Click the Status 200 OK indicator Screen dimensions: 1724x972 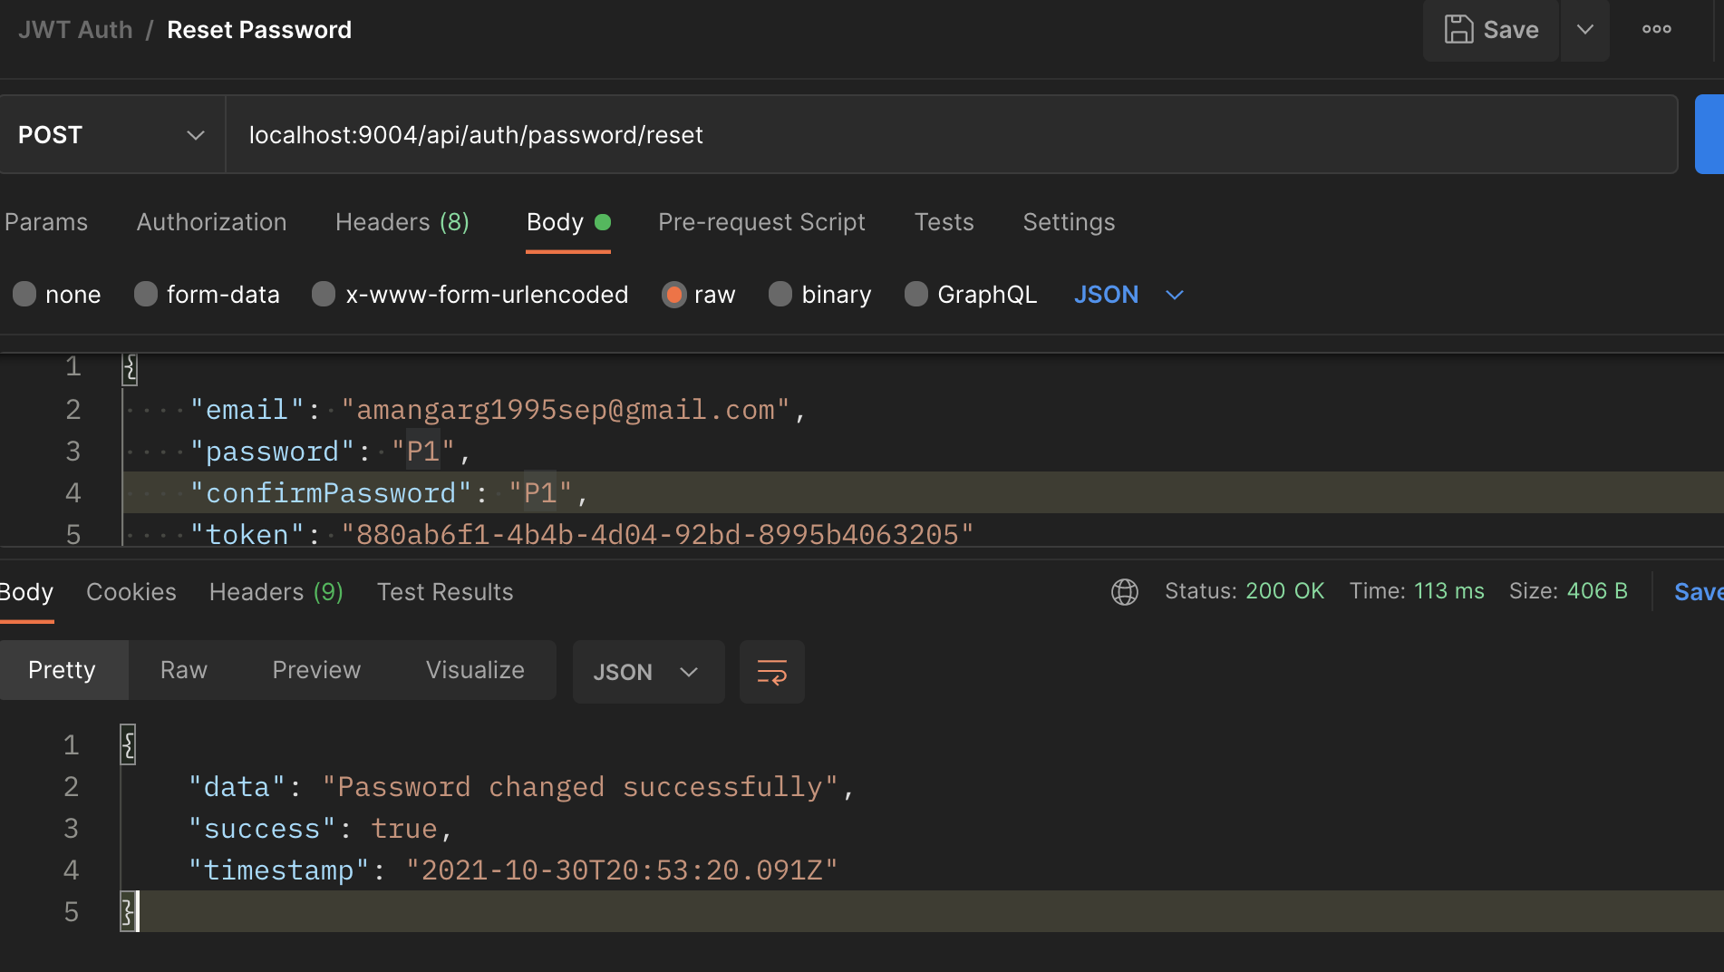coord(1245,591)
